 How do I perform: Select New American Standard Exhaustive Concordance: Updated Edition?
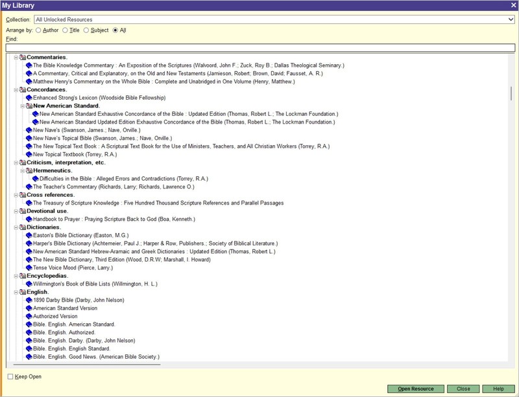[x=189, y=114]
